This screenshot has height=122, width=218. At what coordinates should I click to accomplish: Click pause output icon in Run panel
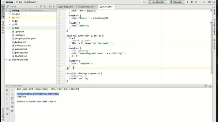(x=7, y=99)
